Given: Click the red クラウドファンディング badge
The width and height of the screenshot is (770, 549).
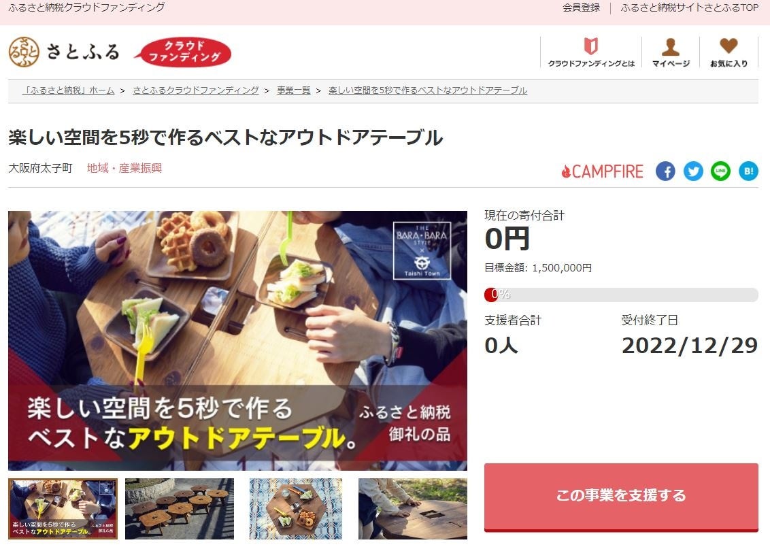Looking at the screenshot, I should pos(184,52).
